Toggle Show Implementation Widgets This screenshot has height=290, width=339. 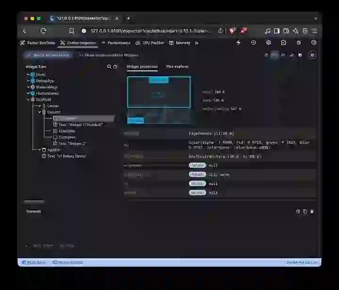pyautogui.click(x=108, y=55)
